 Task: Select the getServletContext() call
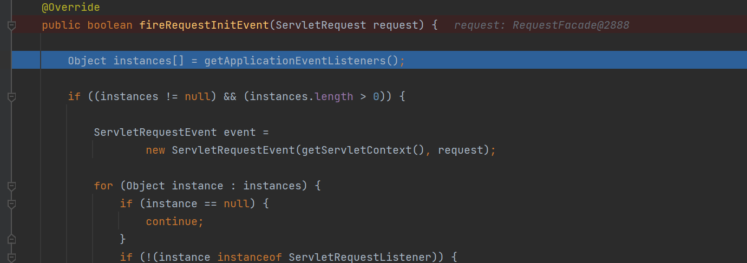click(363, 150)
